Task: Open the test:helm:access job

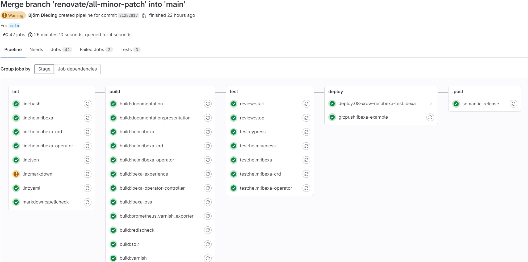Action: tap(258, 146)
